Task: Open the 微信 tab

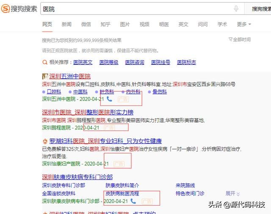Action: coord(86,24)
